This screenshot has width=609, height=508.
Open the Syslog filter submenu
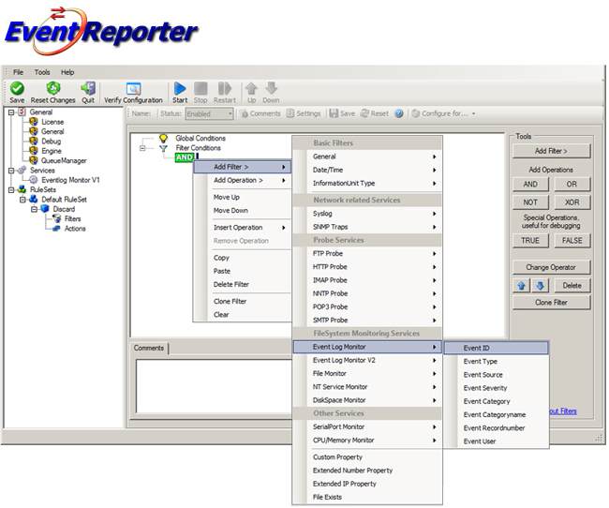click(367, 214)
